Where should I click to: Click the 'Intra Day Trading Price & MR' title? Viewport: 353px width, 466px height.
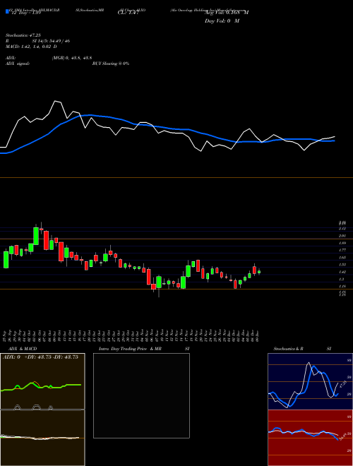click(x=130, y=349)
